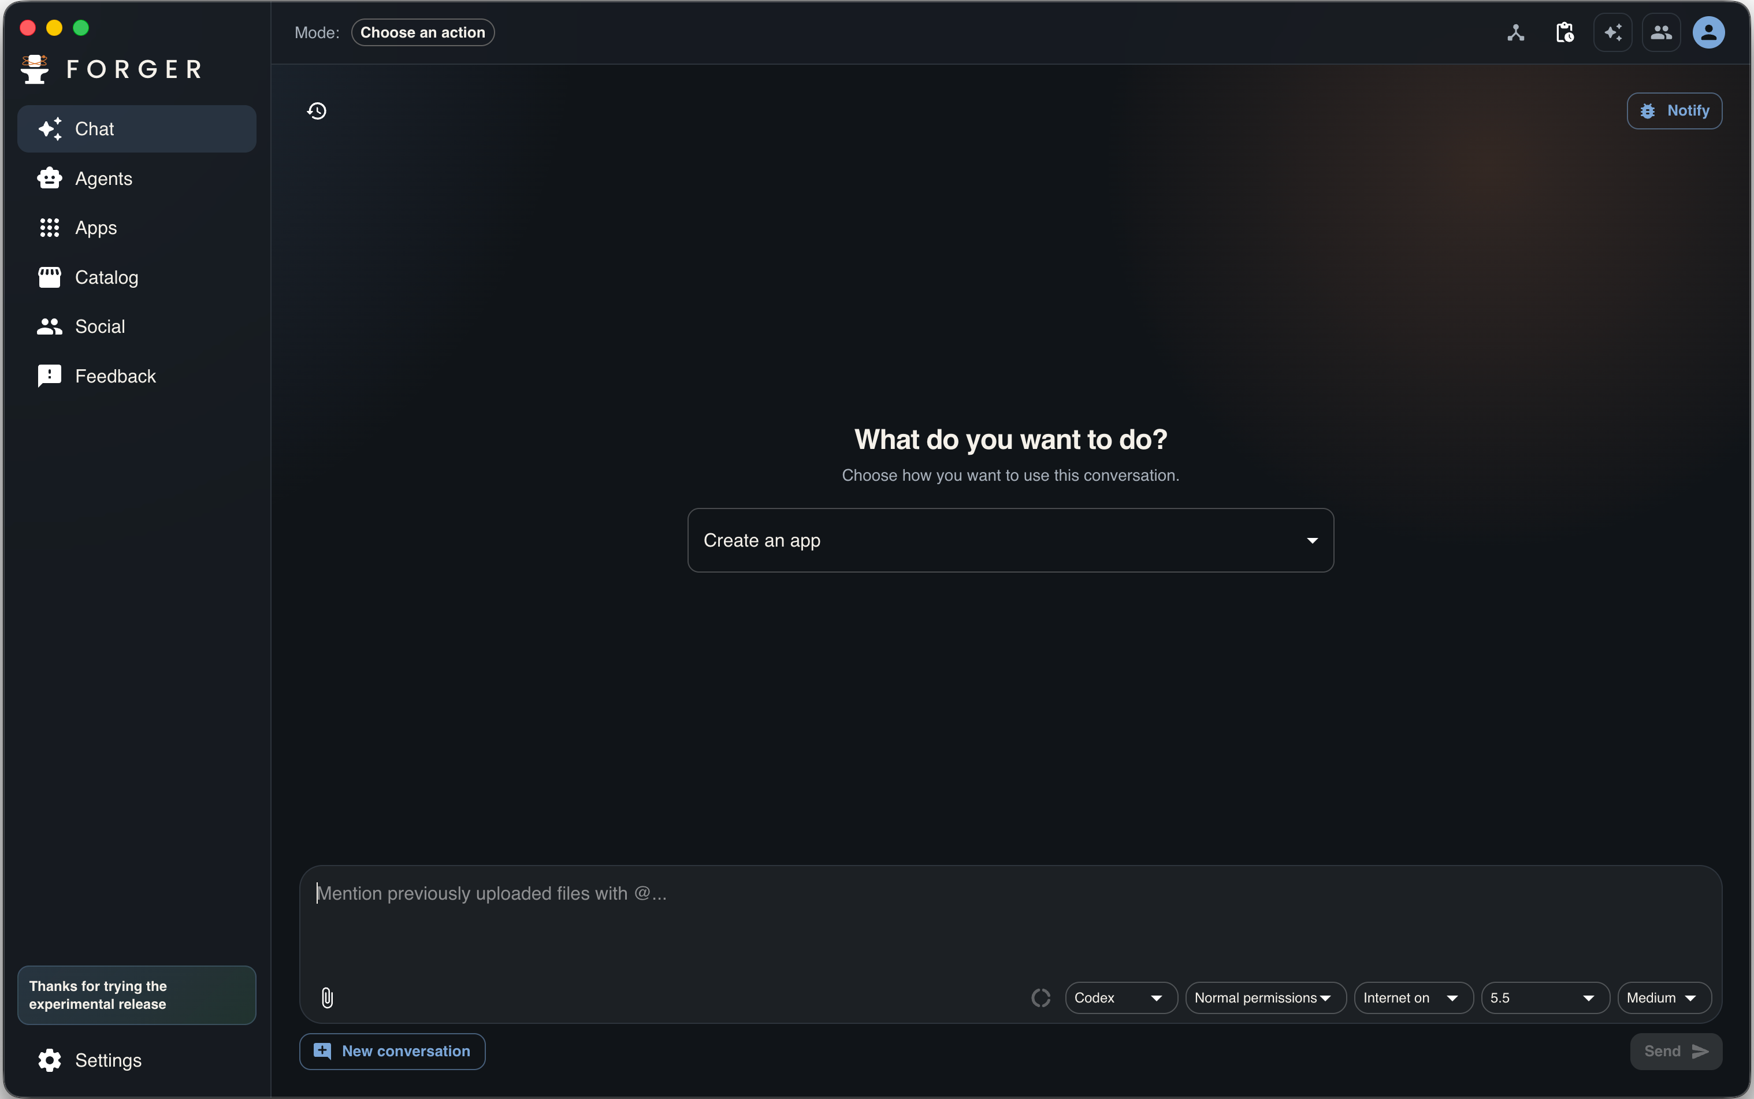
Task: Click the sparkle button in top bar
Action: tap(1613, 33)
